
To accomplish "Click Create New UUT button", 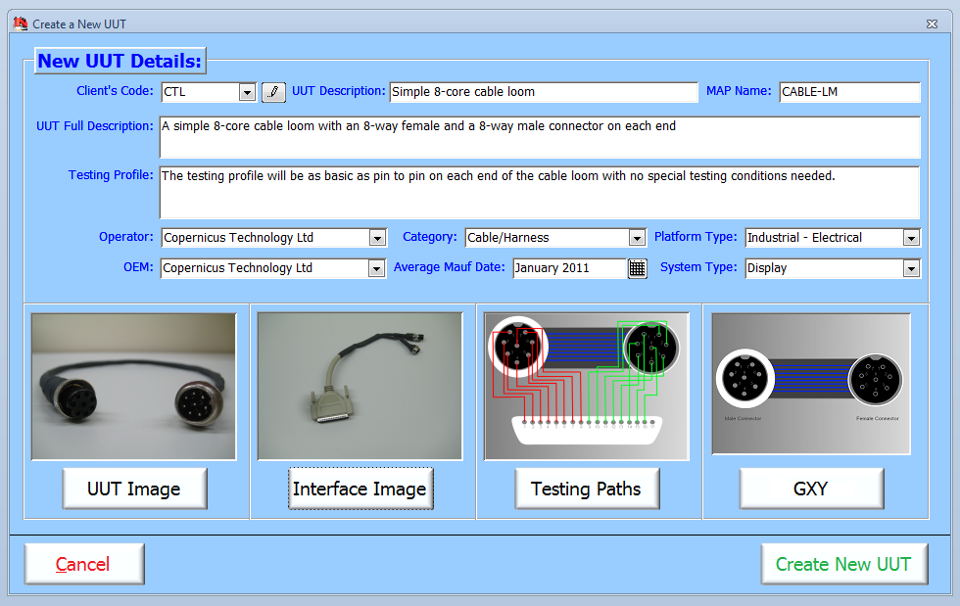I will point(843,564).
